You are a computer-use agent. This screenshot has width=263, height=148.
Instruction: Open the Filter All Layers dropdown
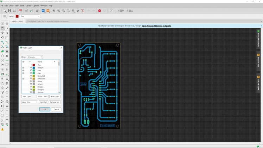point(35,57)
